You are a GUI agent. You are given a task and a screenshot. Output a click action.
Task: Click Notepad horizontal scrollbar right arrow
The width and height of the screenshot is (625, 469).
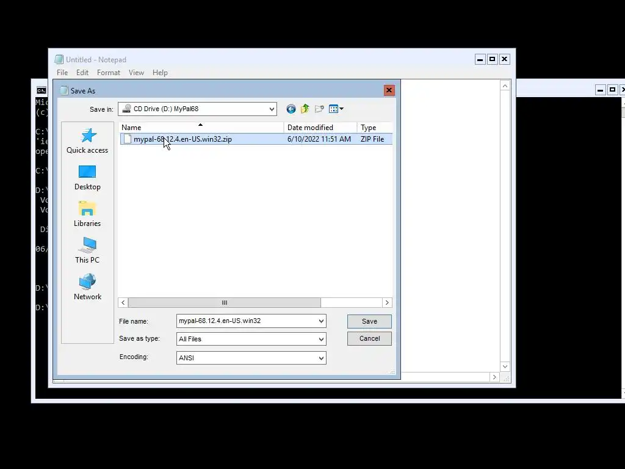point(494,377)
